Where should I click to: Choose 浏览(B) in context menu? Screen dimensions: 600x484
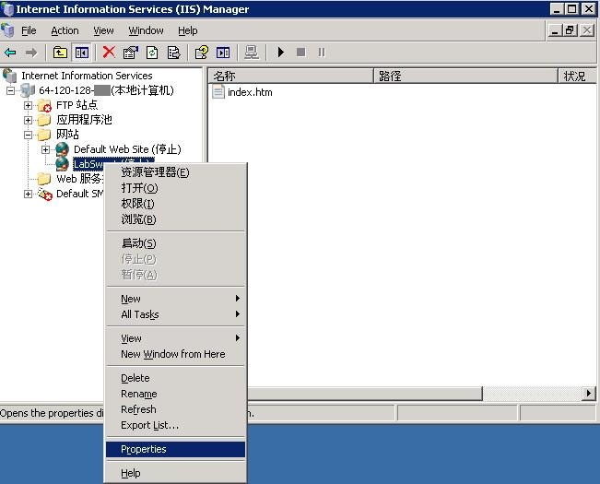pyautogui.click(x=176, y=219)
